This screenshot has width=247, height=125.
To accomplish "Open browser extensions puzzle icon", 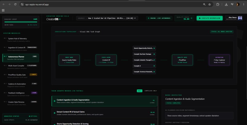I will click(x=218, y=4).
